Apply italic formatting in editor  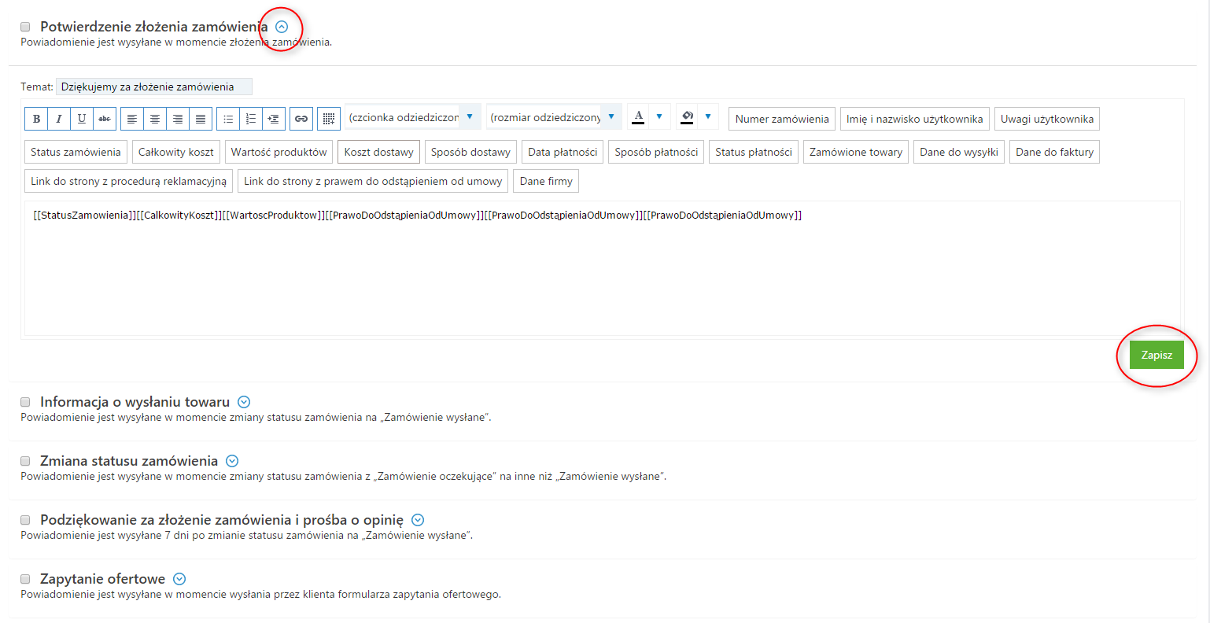[59, 119]
